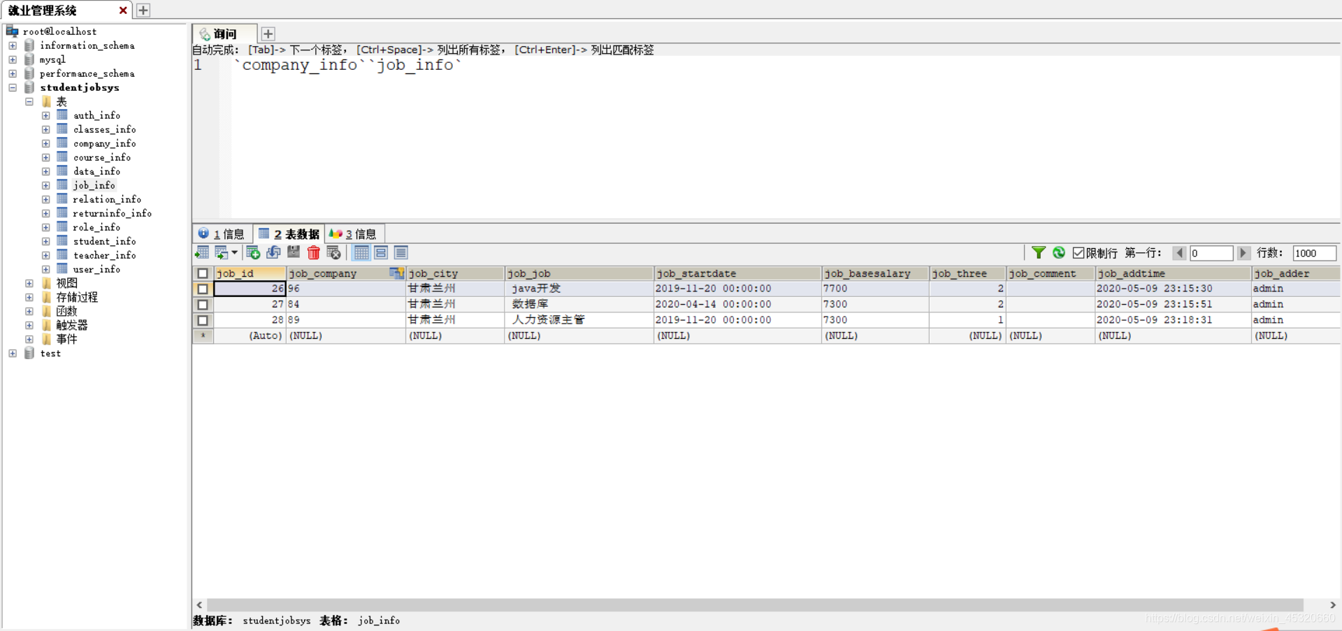Expand the test database
The image size is (1342, 631).
[13, 353]
